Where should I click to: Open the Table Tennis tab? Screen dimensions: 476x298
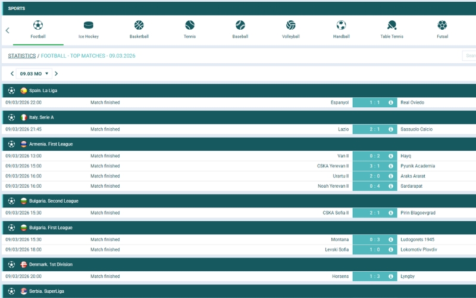392,29
